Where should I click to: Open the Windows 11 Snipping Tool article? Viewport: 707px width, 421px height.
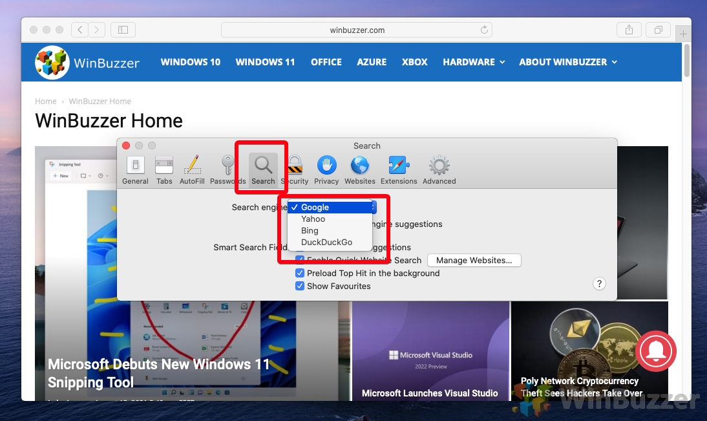159,373
